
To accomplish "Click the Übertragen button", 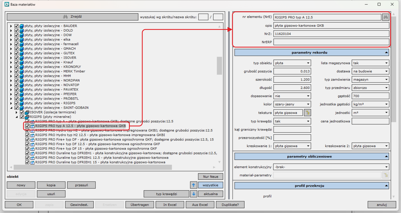I will click(x=140, y=205).
